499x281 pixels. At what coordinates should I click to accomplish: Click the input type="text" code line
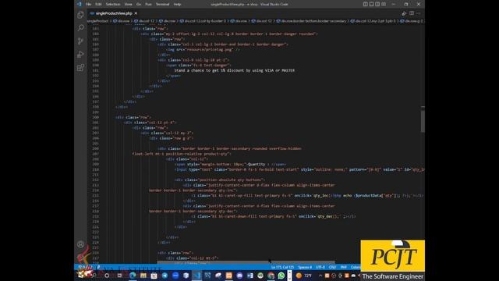(x=299, y=169)
